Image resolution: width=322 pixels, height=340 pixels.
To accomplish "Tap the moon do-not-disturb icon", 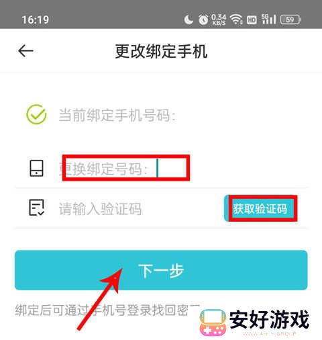I will coord(189,19).
